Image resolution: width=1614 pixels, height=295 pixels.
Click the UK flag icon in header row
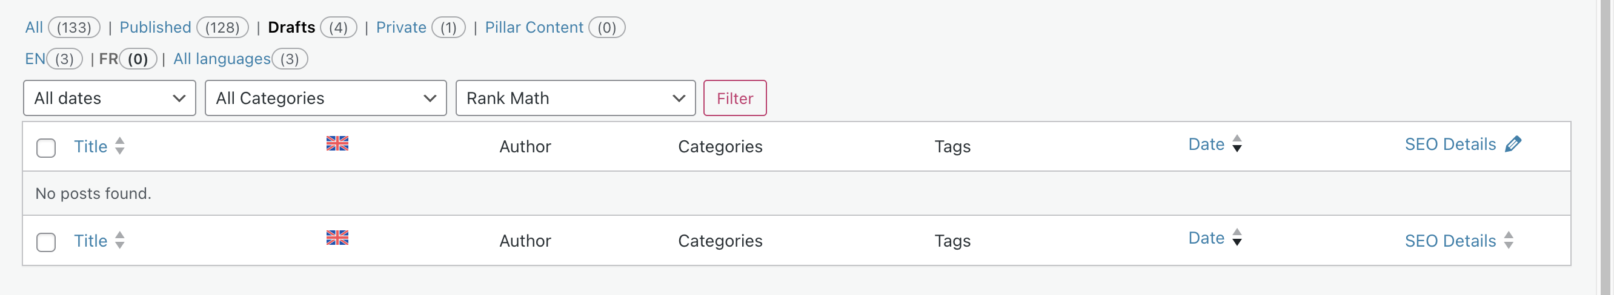click(337, 144)
